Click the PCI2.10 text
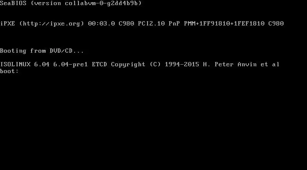 coord(151,23)
